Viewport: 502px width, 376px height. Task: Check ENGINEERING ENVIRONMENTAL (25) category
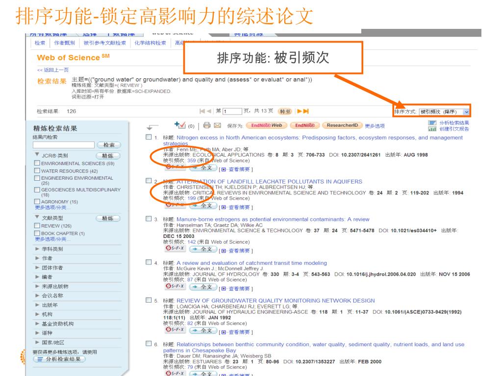click(37, 178)
